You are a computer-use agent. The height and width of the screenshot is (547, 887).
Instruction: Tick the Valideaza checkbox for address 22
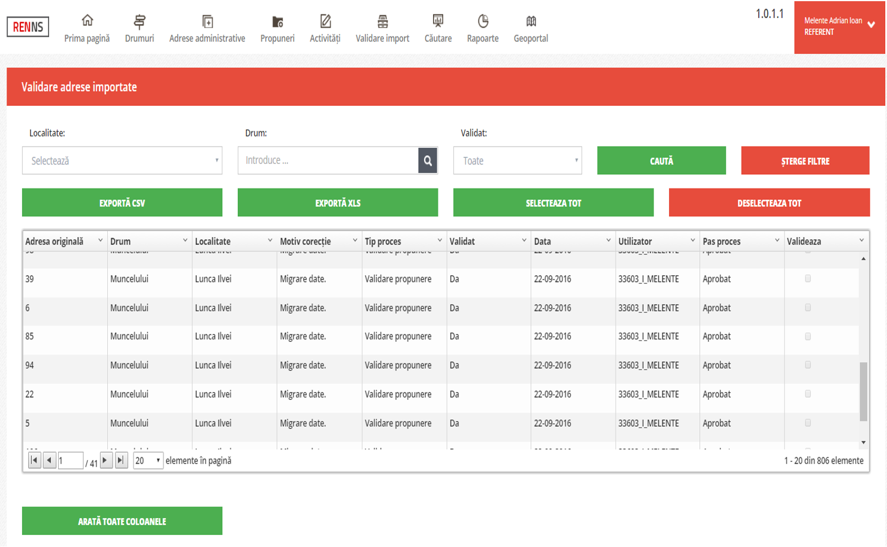point(807,394)
